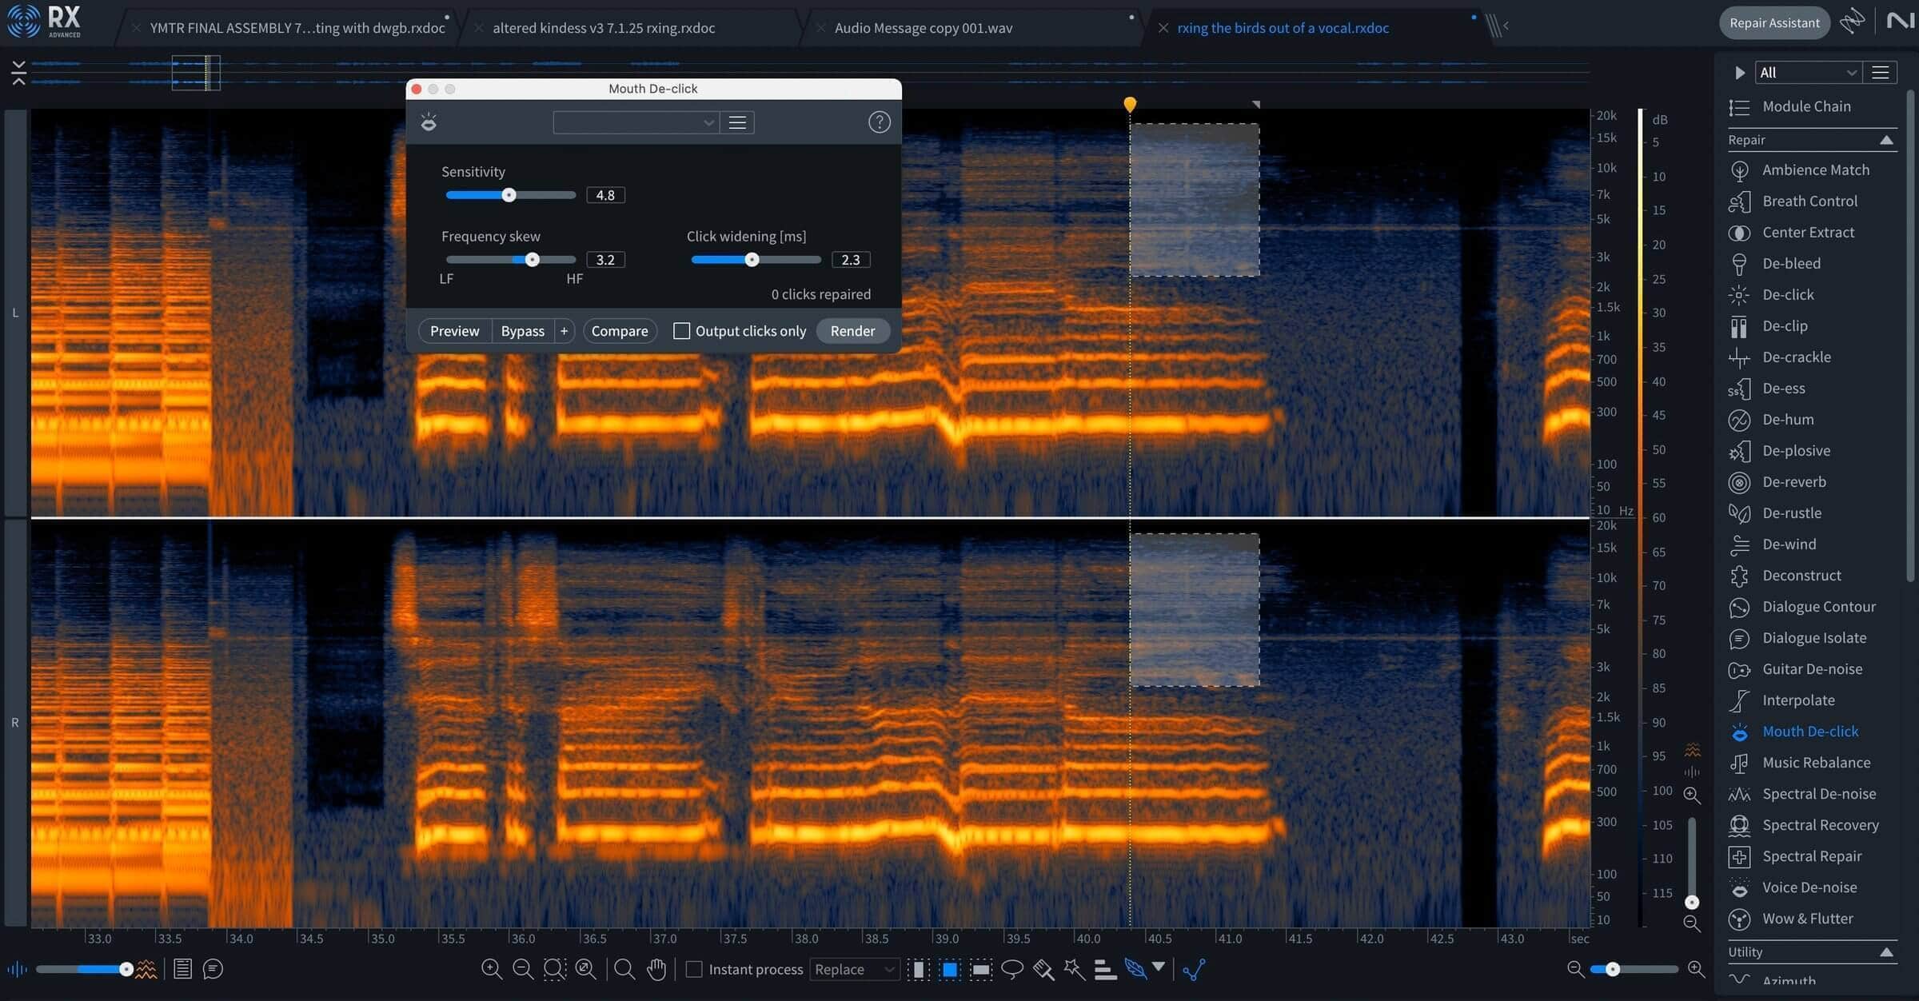Select the grab hand tool

[656, 969]
